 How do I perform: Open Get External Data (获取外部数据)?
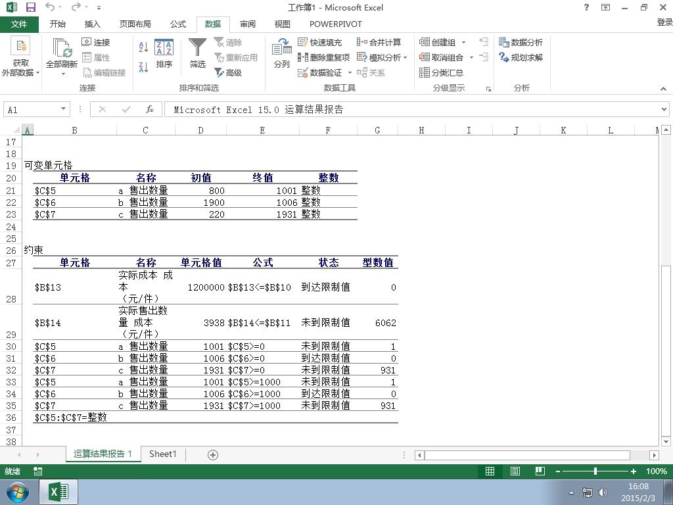(20, 57)
